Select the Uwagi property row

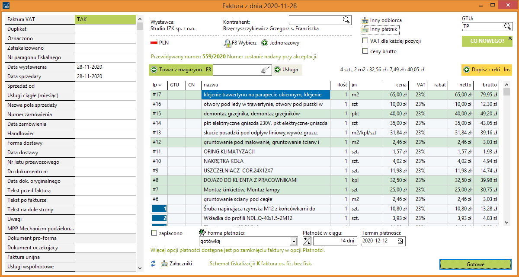[70, 219]
